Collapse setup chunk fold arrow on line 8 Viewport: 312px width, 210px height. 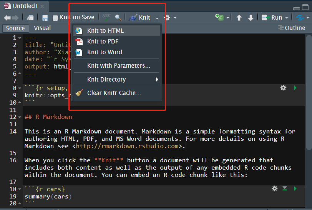click(20, 88)
